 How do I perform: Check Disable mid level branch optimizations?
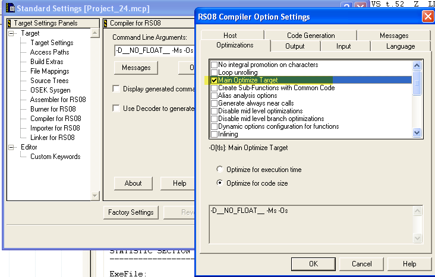tap(214, 119)
